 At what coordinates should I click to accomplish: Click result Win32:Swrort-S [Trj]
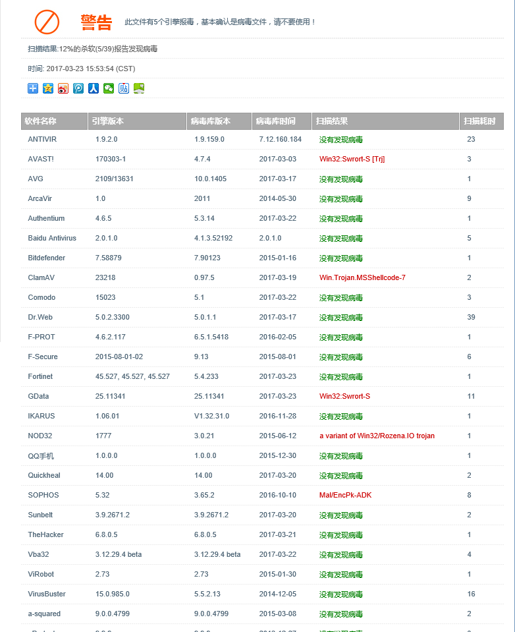(352, 159)
